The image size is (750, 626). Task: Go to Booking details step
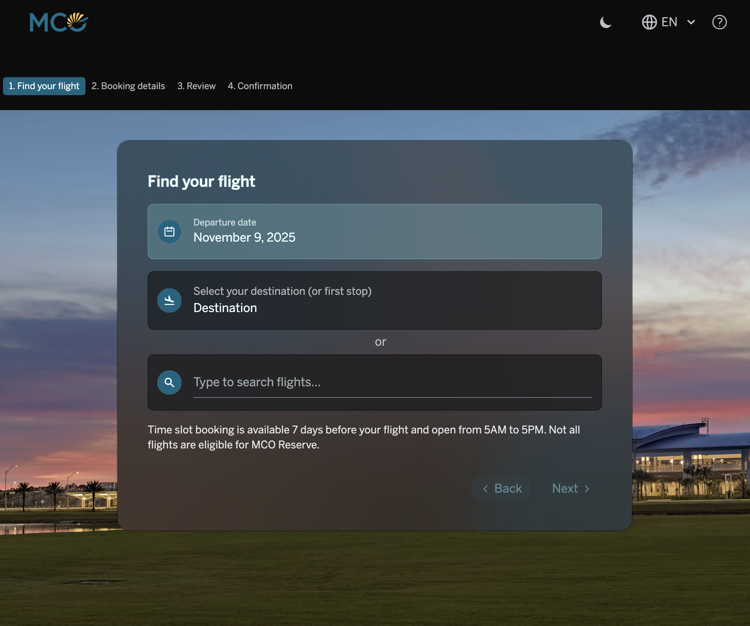(x=128, y=86)
